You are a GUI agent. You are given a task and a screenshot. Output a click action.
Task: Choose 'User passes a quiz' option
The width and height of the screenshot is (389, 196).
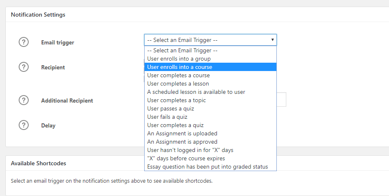(x=170, y=109)
